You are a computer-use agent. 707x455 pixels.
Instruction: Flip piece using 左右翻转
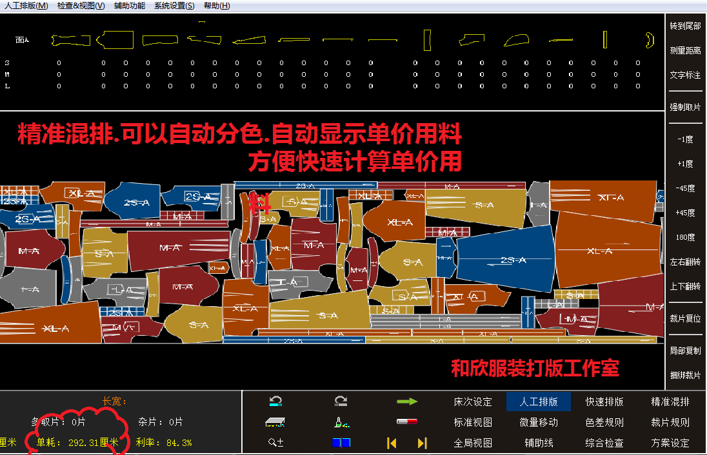[685, 261]
